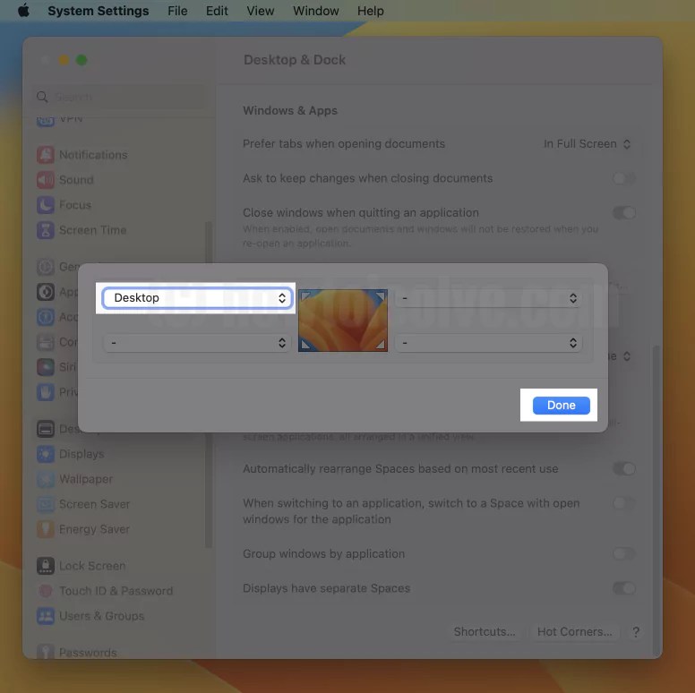The height and width of the screenshot is (693, 695).
Task: Select the Wallpaper label in sidebar
Action: 86,479
